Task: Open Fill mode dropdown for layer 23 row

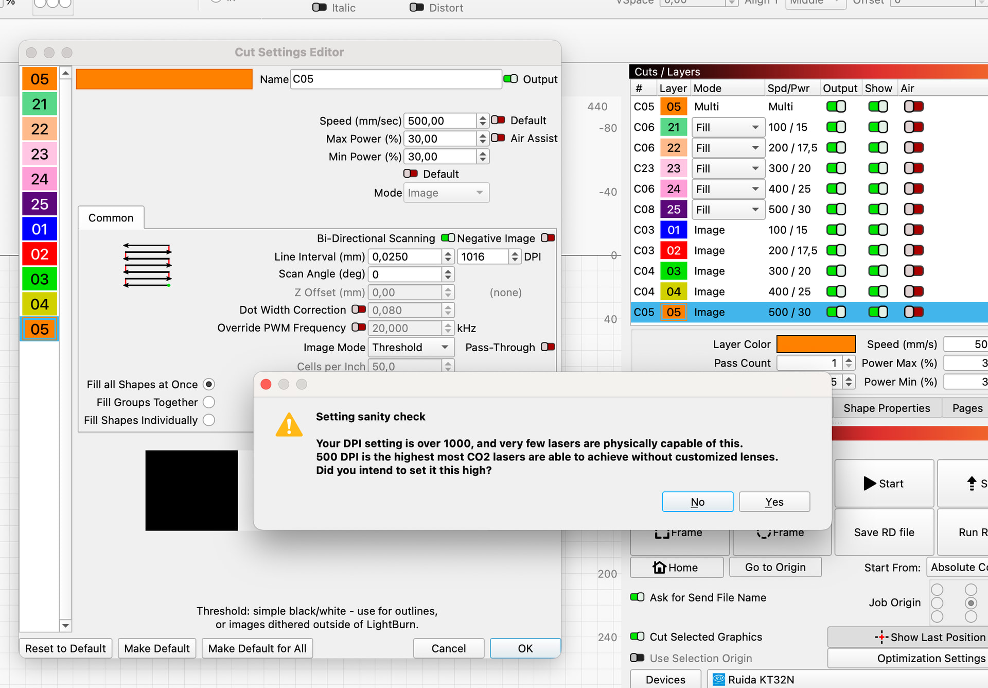Action: [728, 168]
